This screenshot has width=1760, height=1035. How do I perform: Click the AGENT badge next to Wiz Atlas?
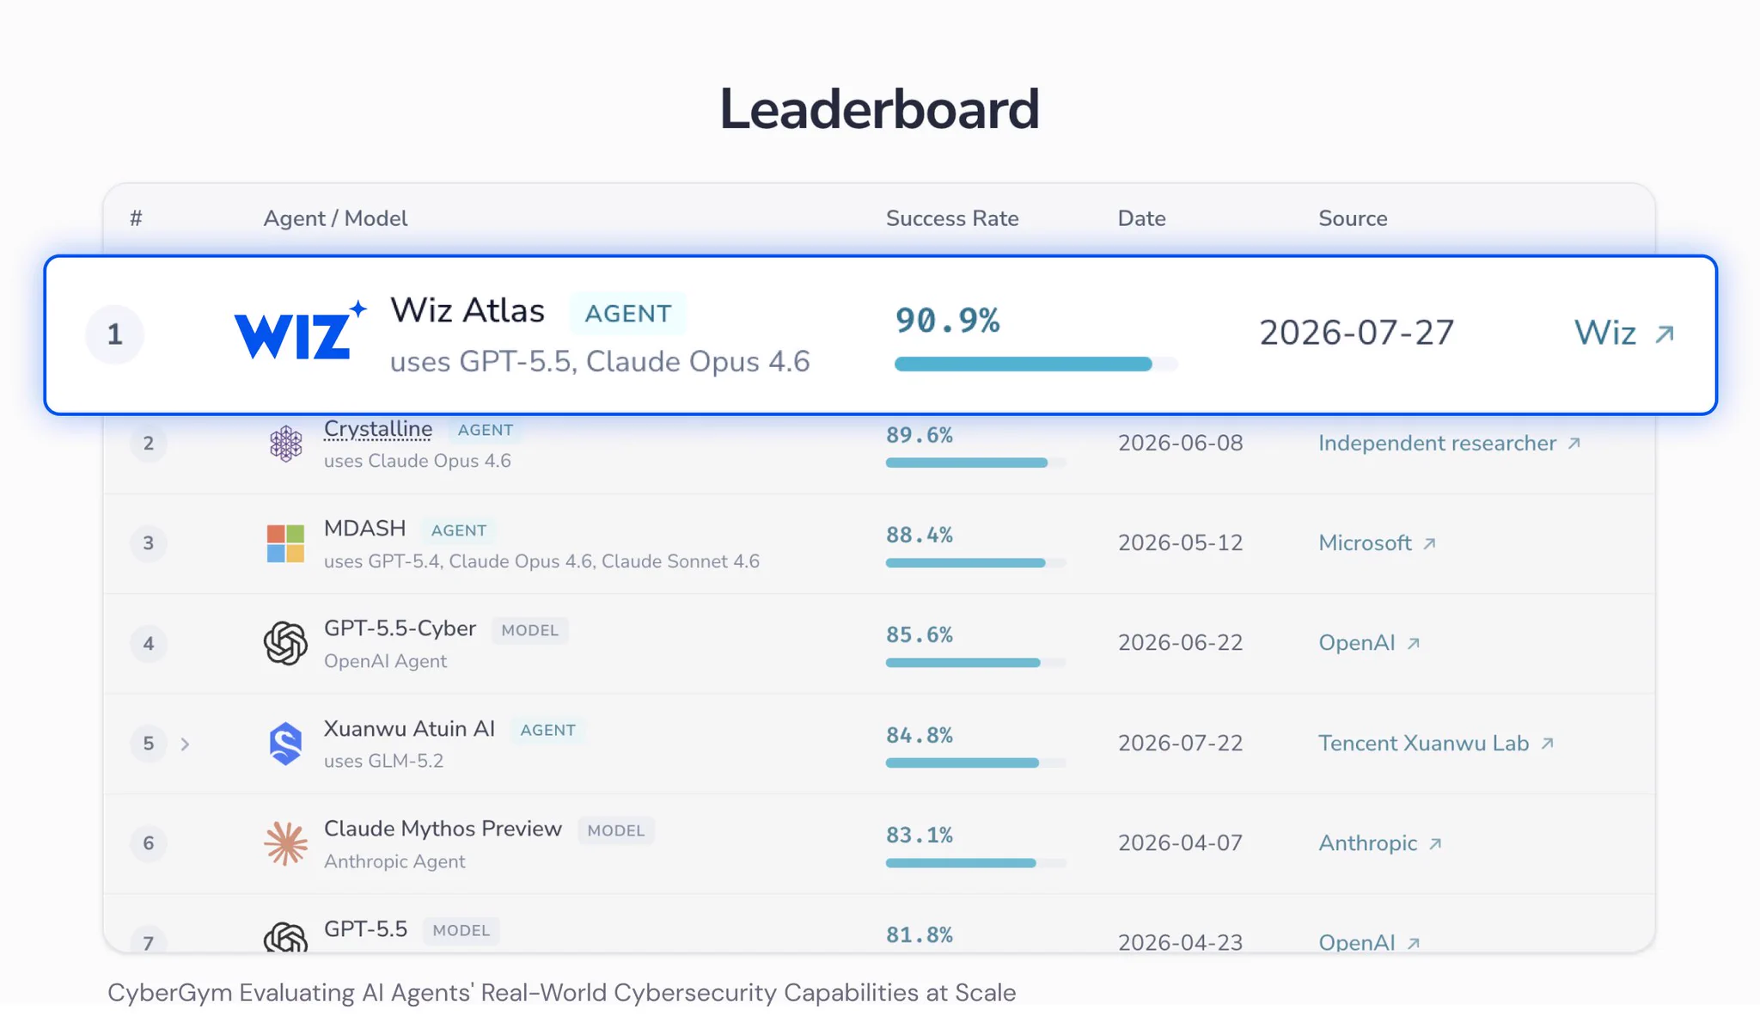pyautogui.click(x=628, y=313)
